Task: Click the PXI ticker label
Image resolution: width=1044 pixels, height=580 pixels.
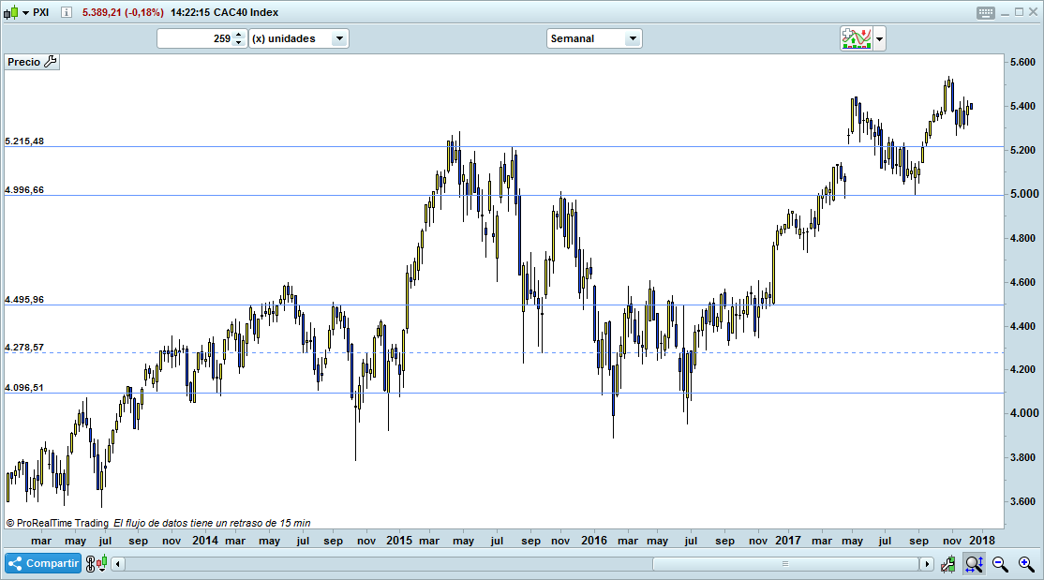Action: coord(40,12)
